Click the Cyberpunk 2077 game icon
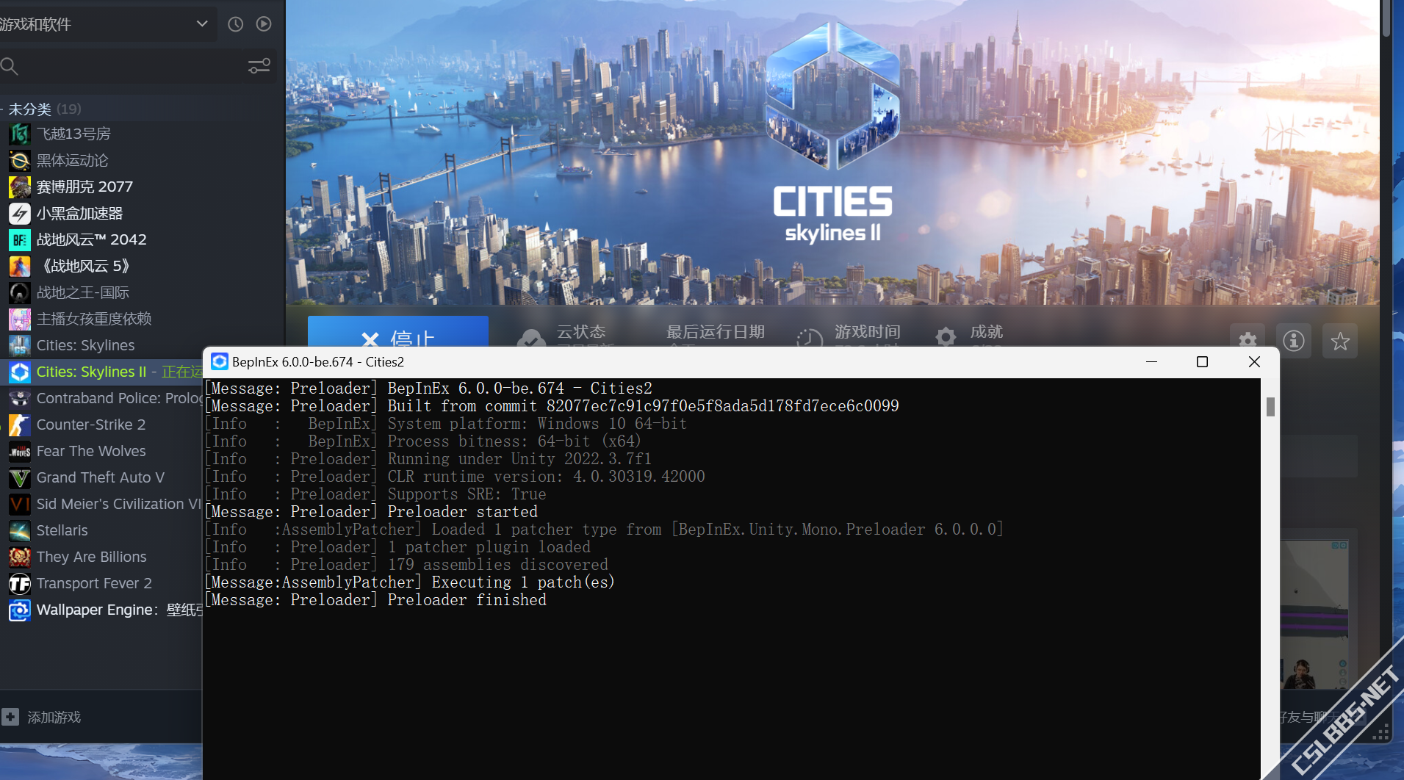Image resolution: width=1404 pixels, height=780 pixels. click(20, 187)
